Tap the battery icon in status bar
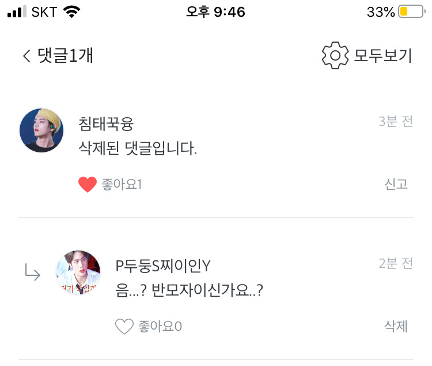Image resolution: width=432 pixels, height=366 pixels. (x=411, y=12)
